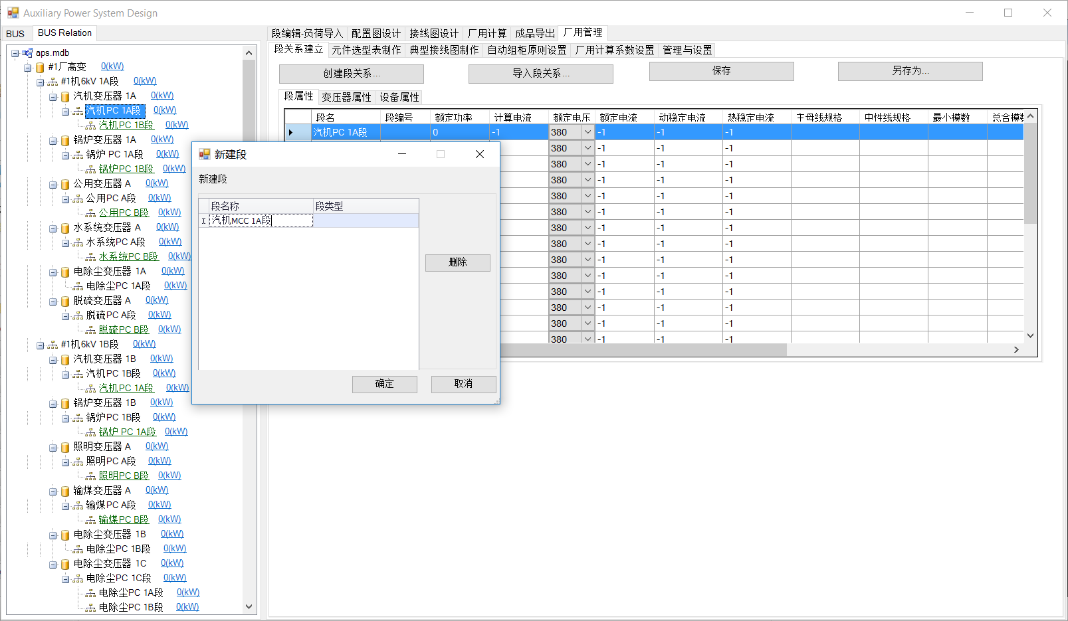The height and width of the screenshot is (621, 1068).
Task: Open the 段编辑-负荷导入 tab
Action: tap(307, 33)
